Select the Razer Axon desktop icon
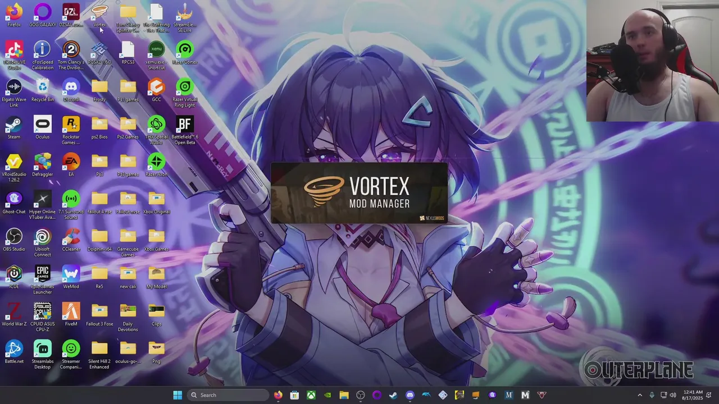This screenshot has width=719, height=404. pyautogui.click(x=156, y=165)
